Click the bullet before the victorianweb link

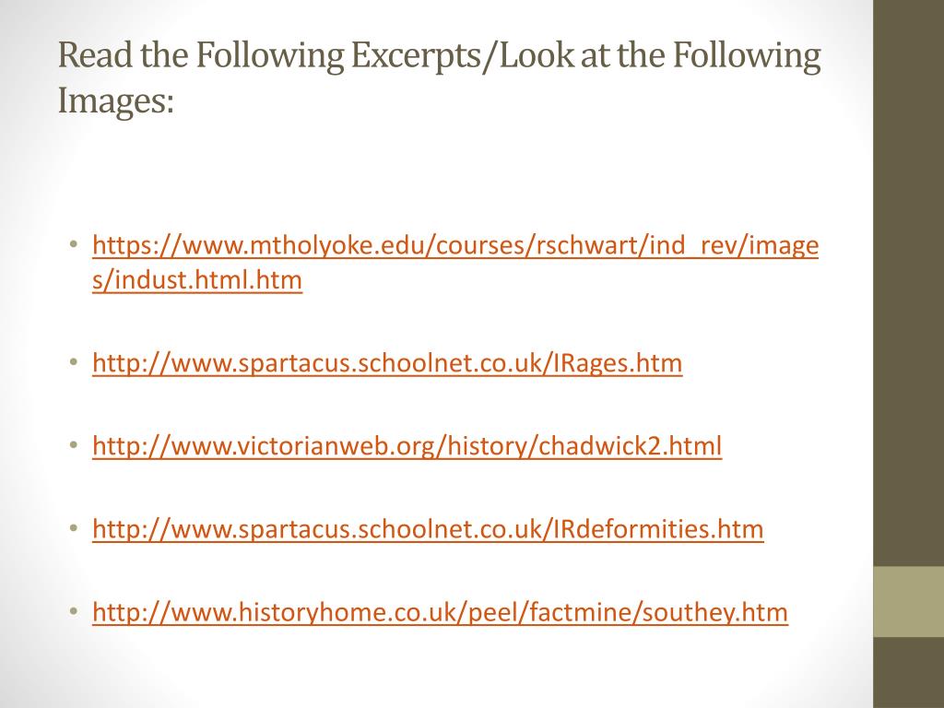[74, 445]
